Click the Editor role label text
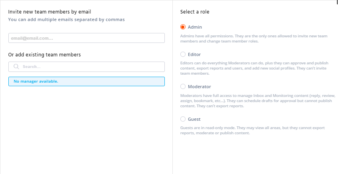 (194, 54)
